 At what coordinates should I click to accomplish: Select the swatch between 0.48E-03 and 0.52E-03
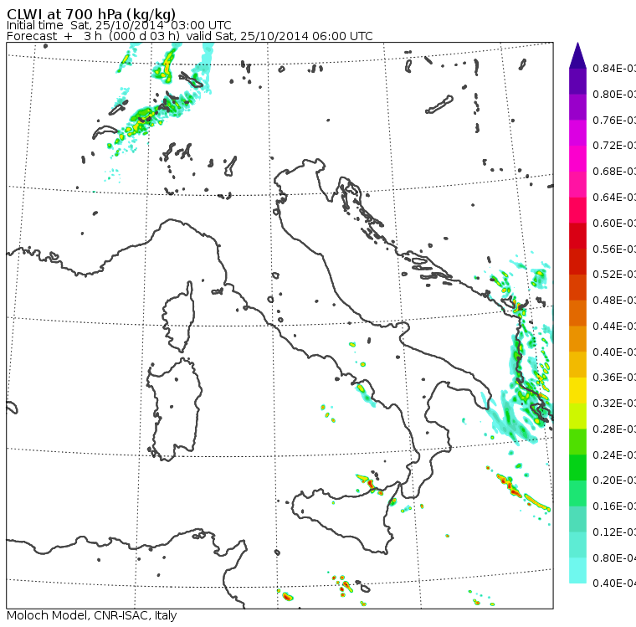[577, 287]
